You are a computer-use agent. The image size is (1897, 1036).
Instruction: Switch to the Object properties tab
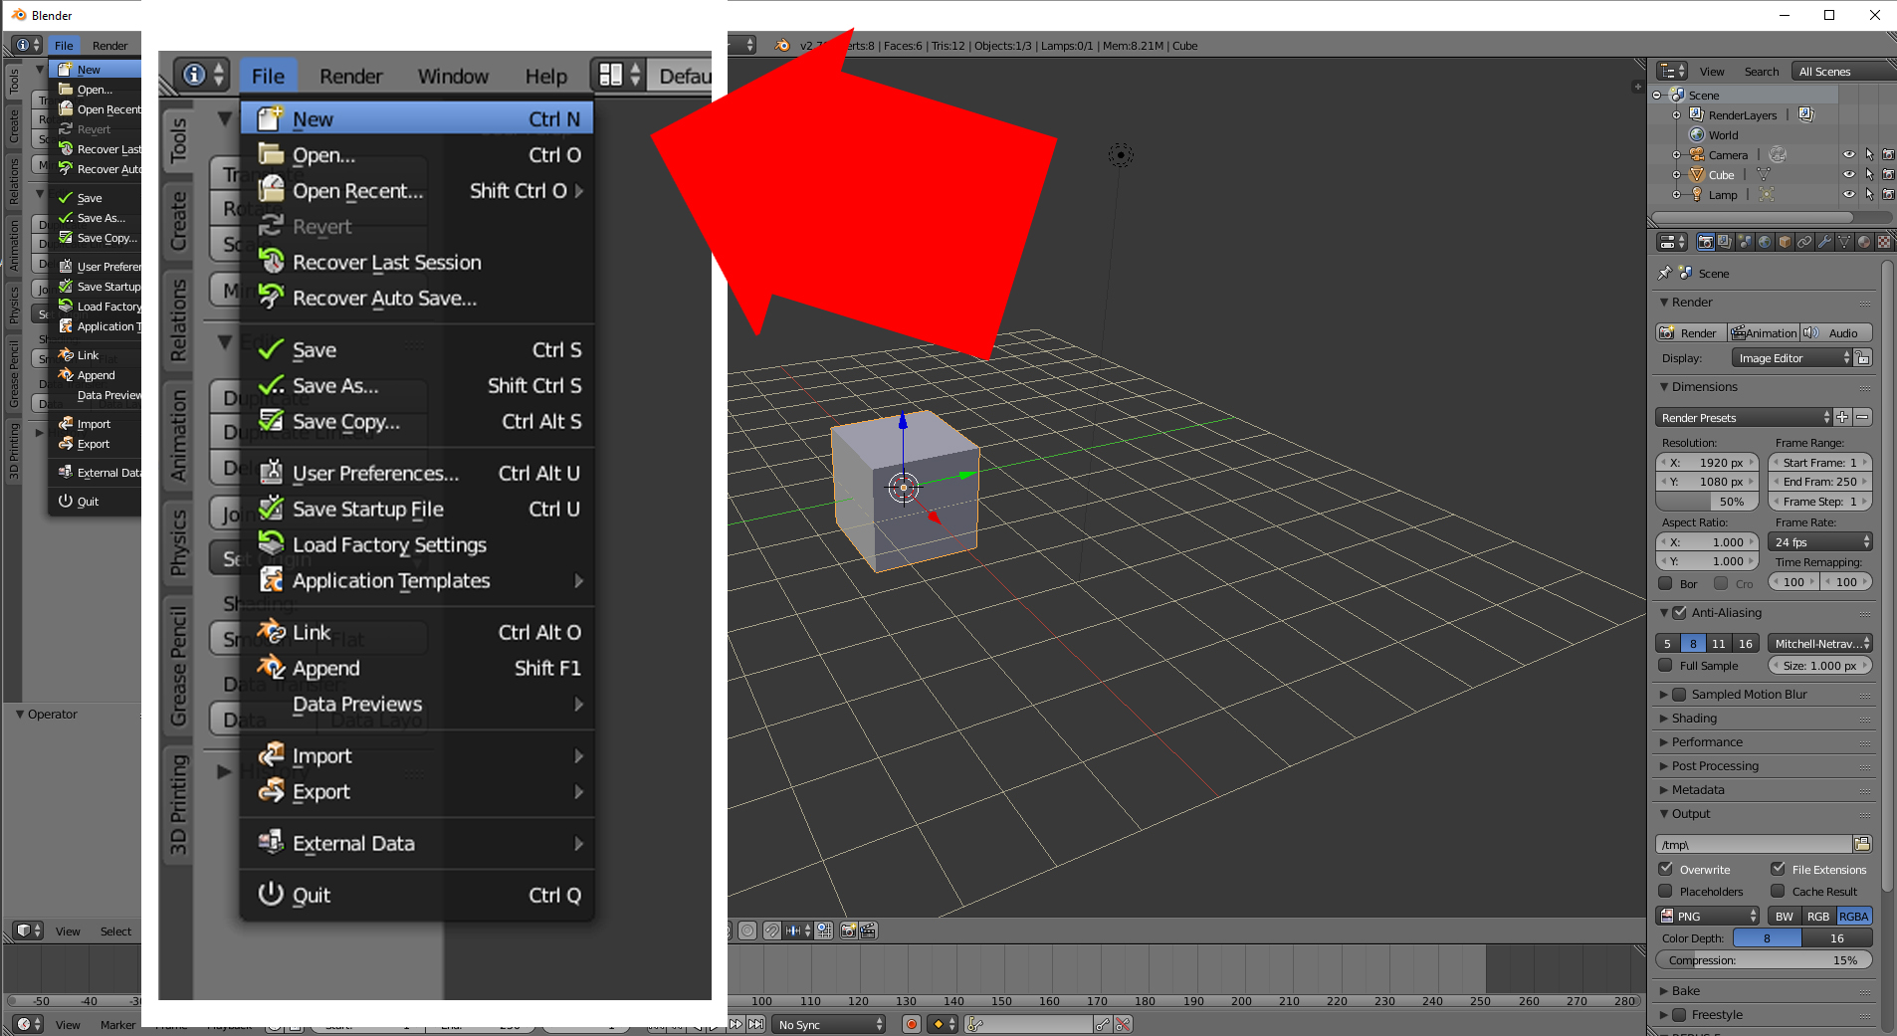[1785, 242]
